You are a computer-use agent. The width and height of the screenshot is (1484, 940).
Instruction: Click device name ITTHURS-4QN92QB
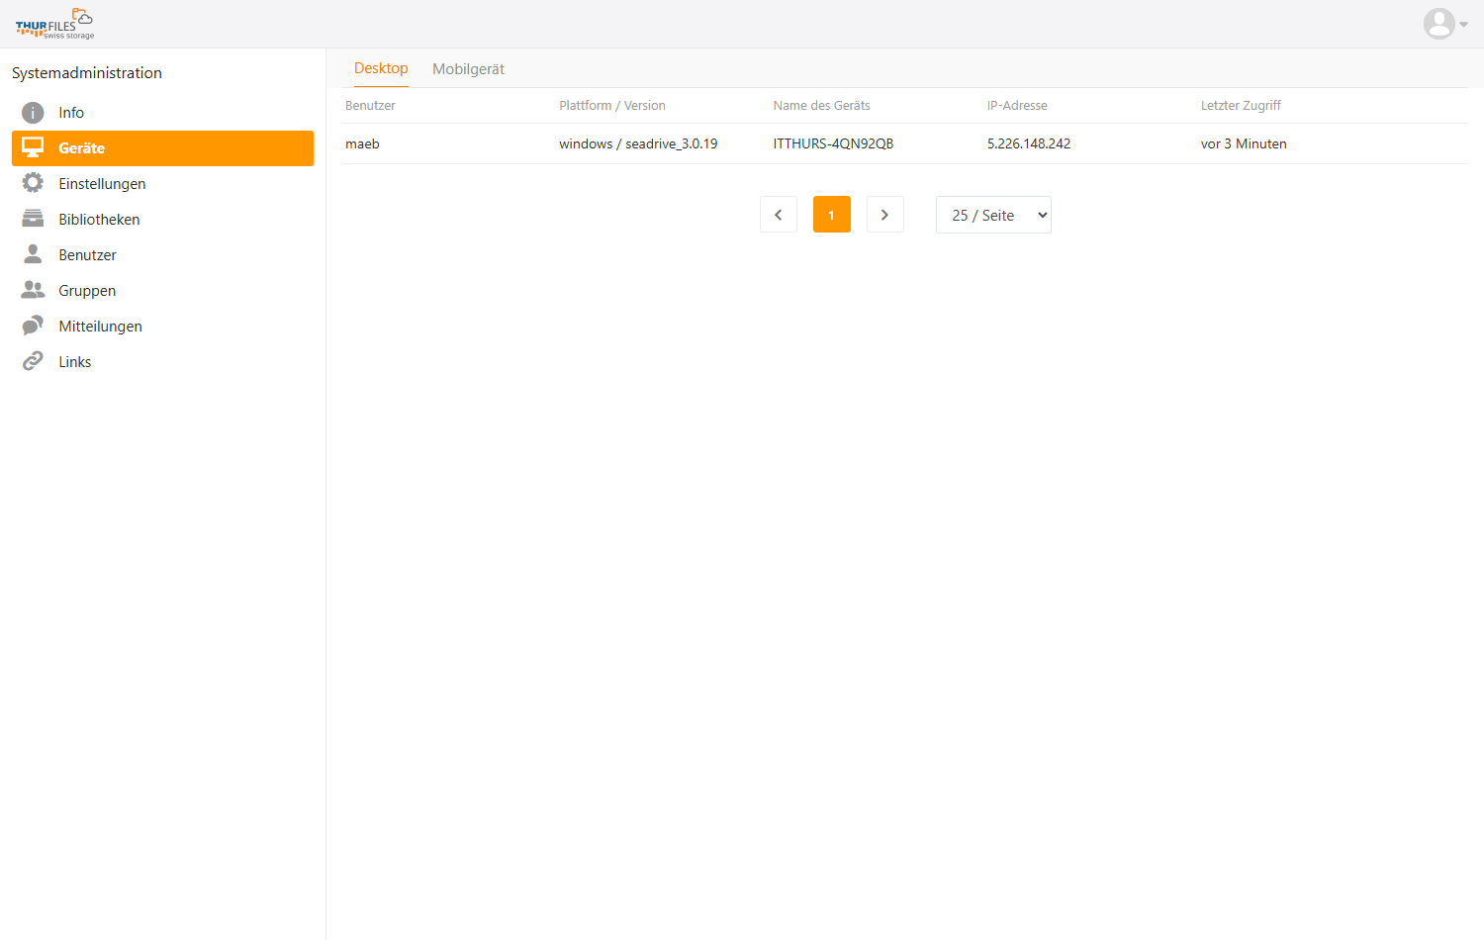click(833, 143)
